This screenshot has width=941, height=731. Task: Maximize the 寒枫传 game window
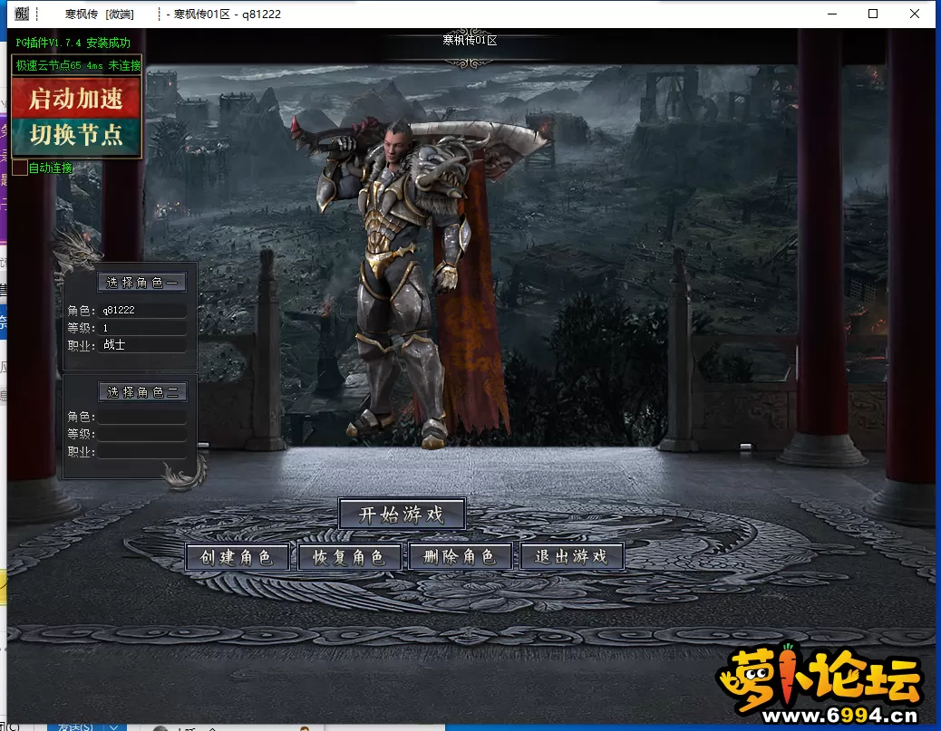[873, 14]
